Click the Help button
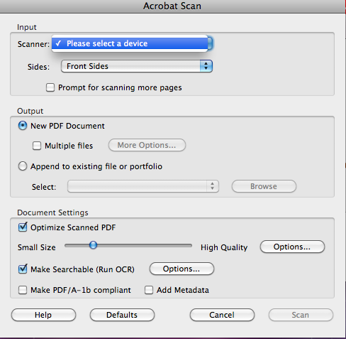This screenshot has height=339, width=346. pos(43,315)
